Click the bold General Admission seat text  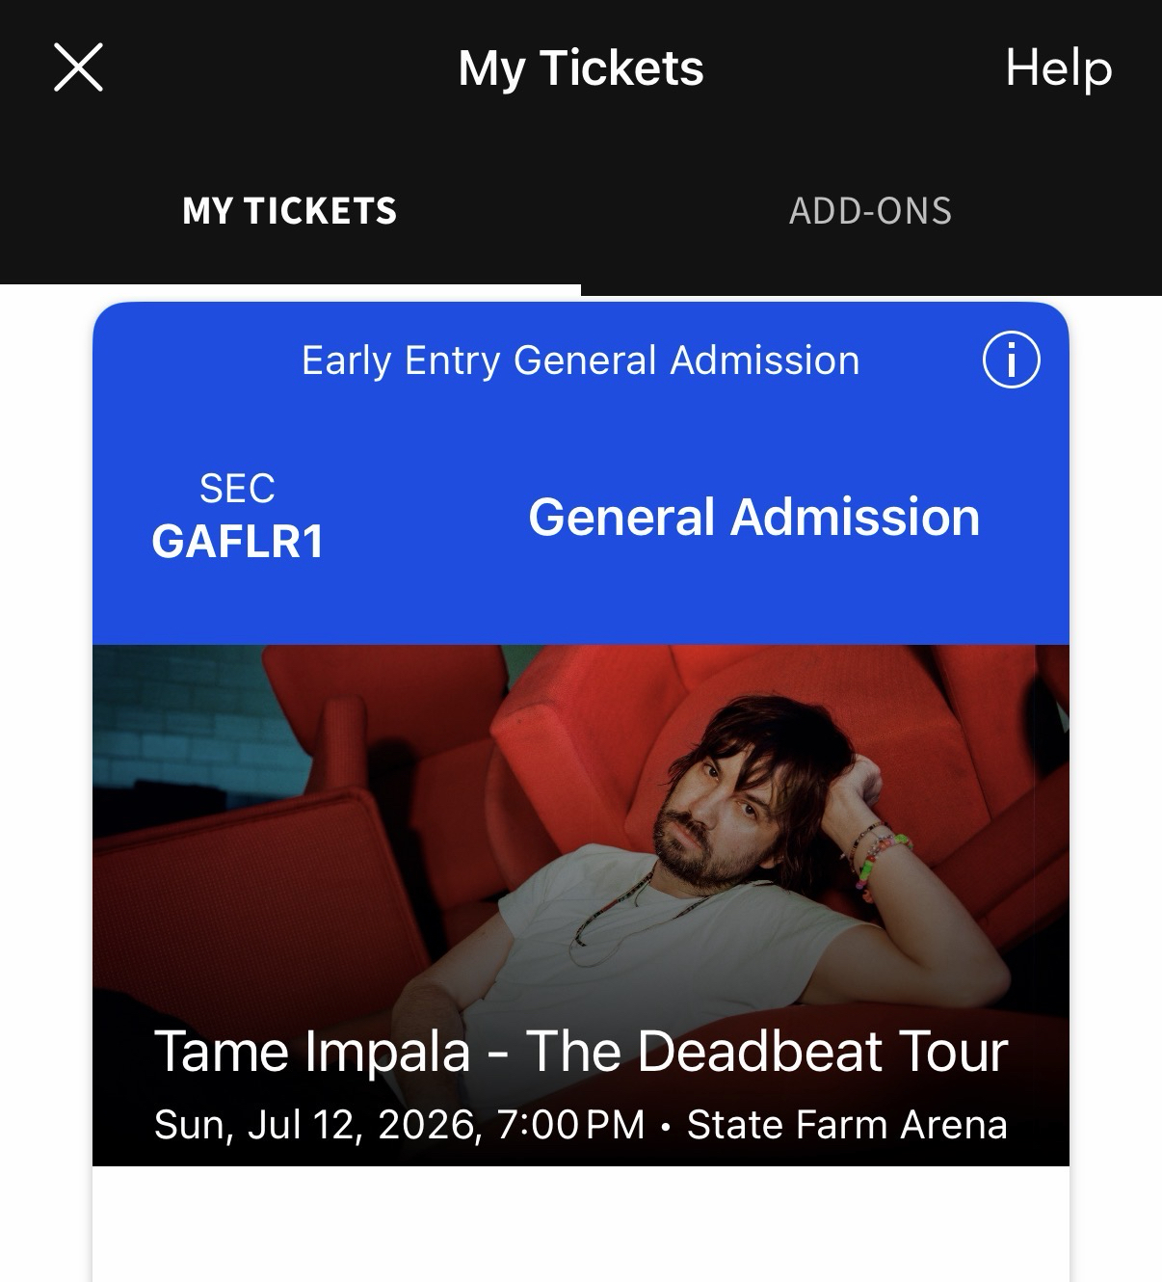(753, 518)
